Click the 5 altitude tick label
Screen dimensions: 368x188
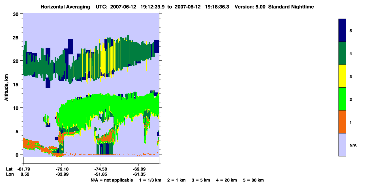coord(17,131)
